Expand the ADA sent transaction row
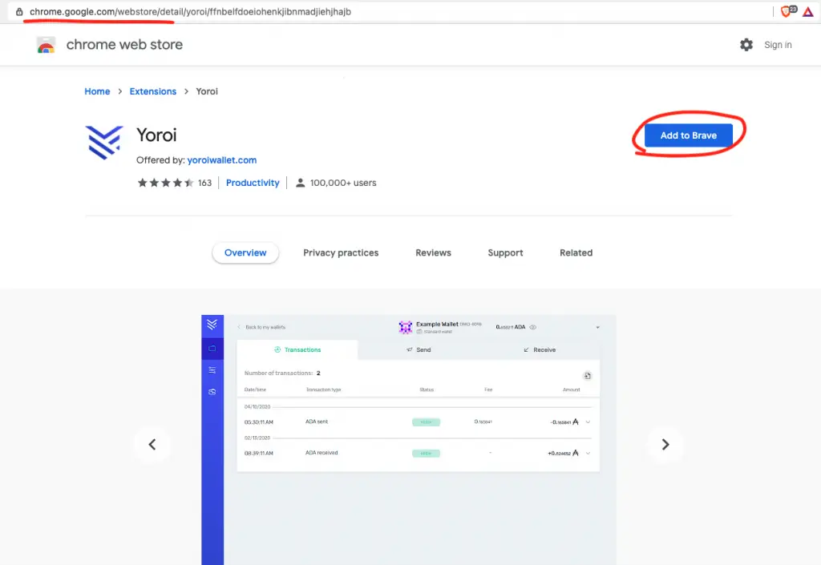This screenshot has height=565, width=821. (588, 422)
